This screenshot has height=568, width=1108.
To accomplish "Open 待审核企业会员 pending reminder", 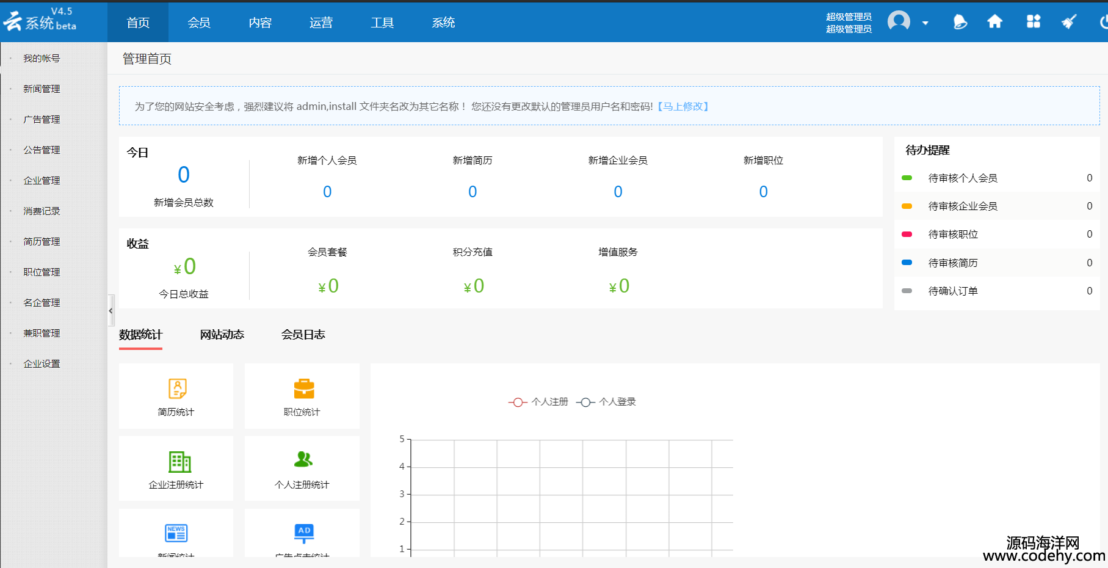I will click(x=997, y=206).
